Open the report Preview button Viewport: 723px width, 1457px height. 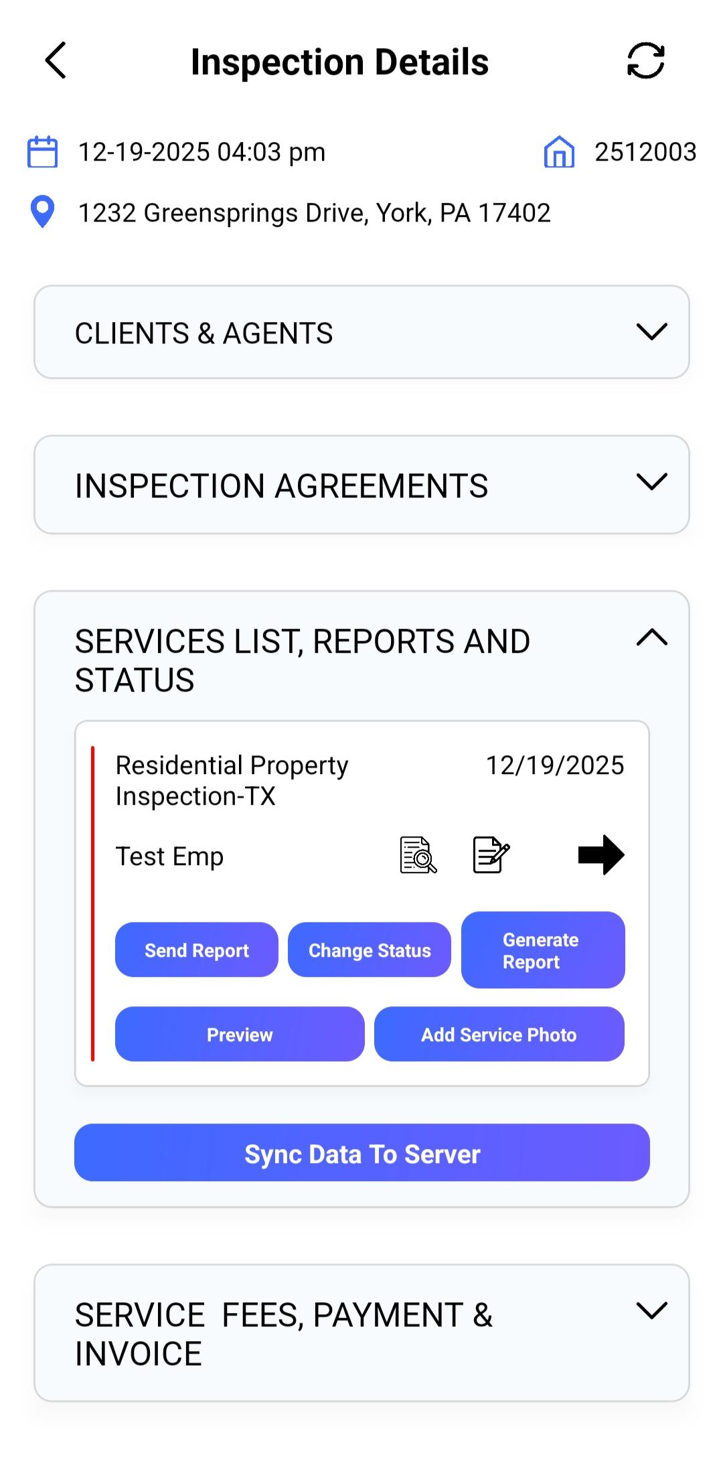pos(240,1034)
